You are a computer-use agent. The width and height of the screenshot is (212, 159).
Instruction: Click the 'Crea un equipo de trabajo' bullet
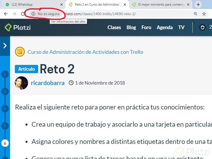coord(122,124)
